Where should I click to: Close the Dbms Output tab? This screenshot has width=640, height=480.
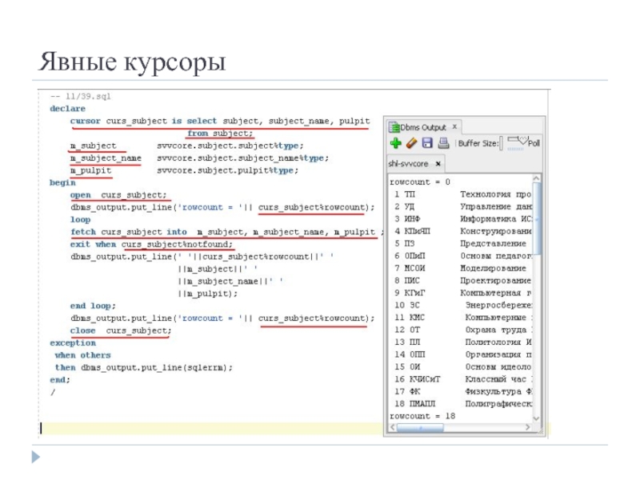pos(454,126)
